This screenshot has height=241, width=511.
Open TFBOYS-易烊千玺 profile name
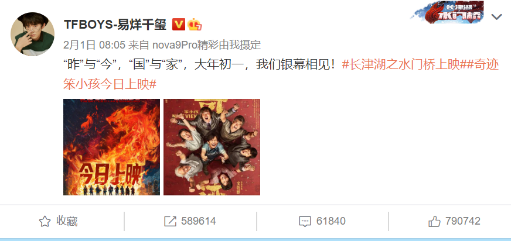coord(115,25)
